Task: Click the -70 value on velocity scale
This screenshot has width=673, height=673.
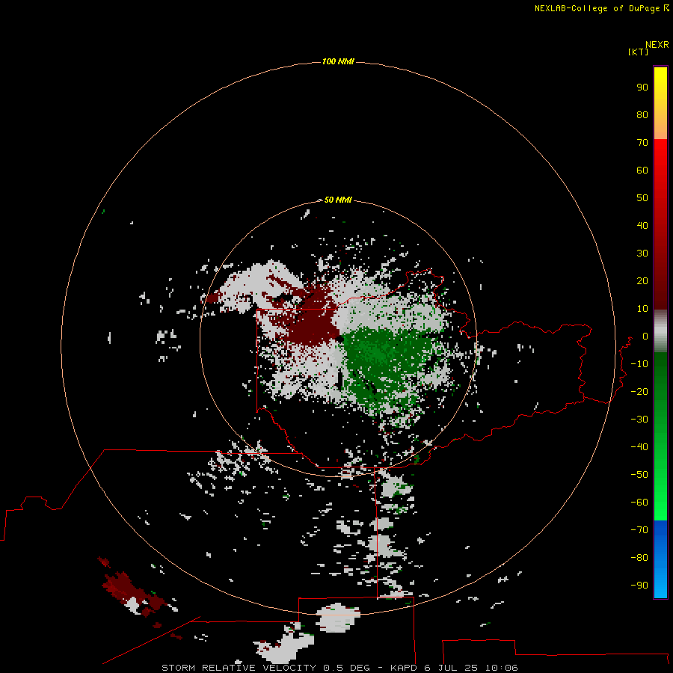Action: (x=639, y=530)
